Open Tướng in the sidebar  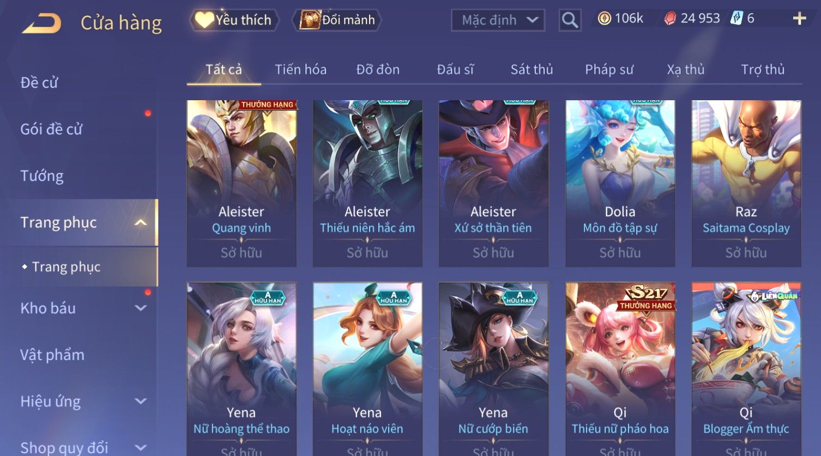pyautogui.click(x=42, y=176)
